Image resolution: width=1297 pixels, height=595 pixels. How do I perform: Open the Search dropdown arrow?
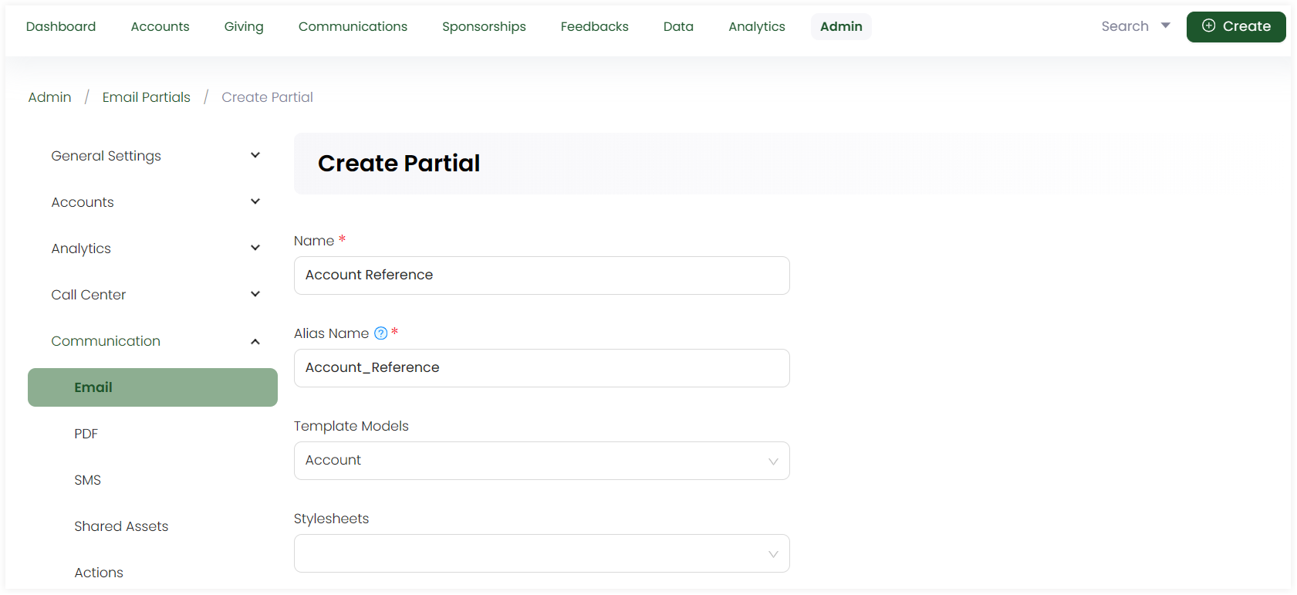[1165, 25]
